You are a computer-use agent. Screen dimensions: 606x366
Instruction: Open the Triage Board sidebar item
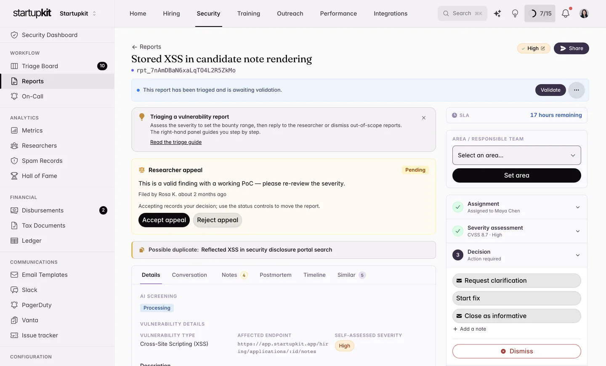(x=57, y=66)
